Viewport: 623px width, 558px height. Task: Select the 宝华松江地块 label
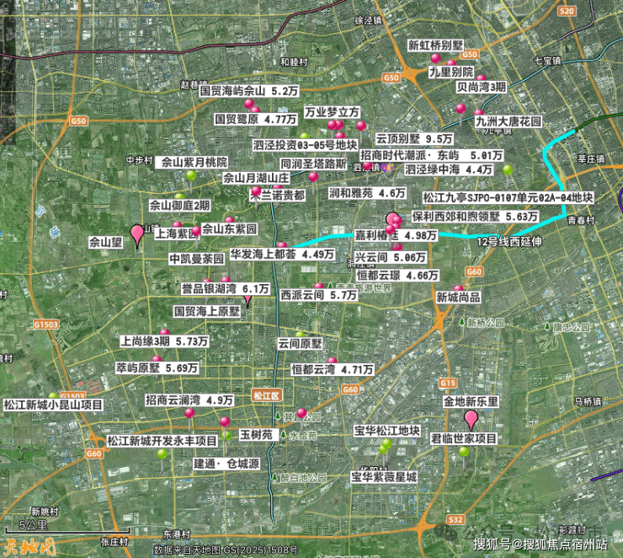[x=387, y=431]
